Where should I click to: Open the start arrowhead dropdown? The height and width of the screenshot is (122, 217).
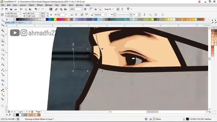[114, 15]
